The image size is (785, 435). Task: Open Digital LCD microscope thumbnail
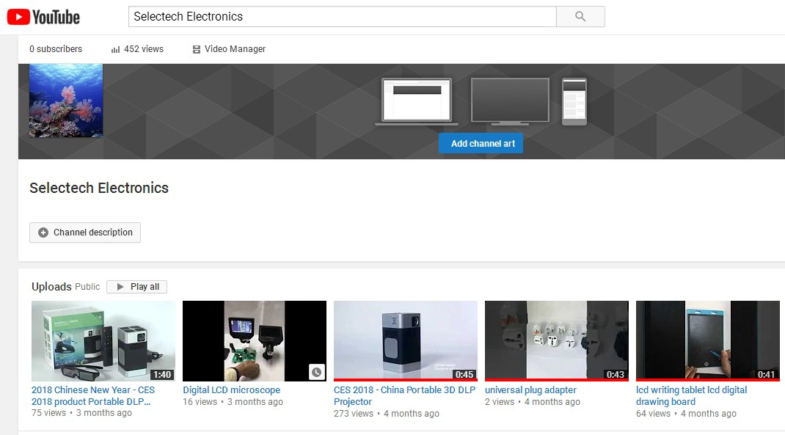pyautogui.click(x=255, y=341)
